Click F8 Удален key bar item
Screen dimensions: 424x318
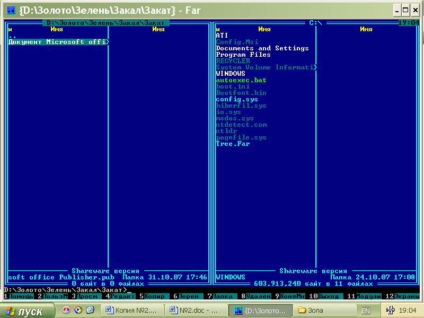tap(257, 296)
